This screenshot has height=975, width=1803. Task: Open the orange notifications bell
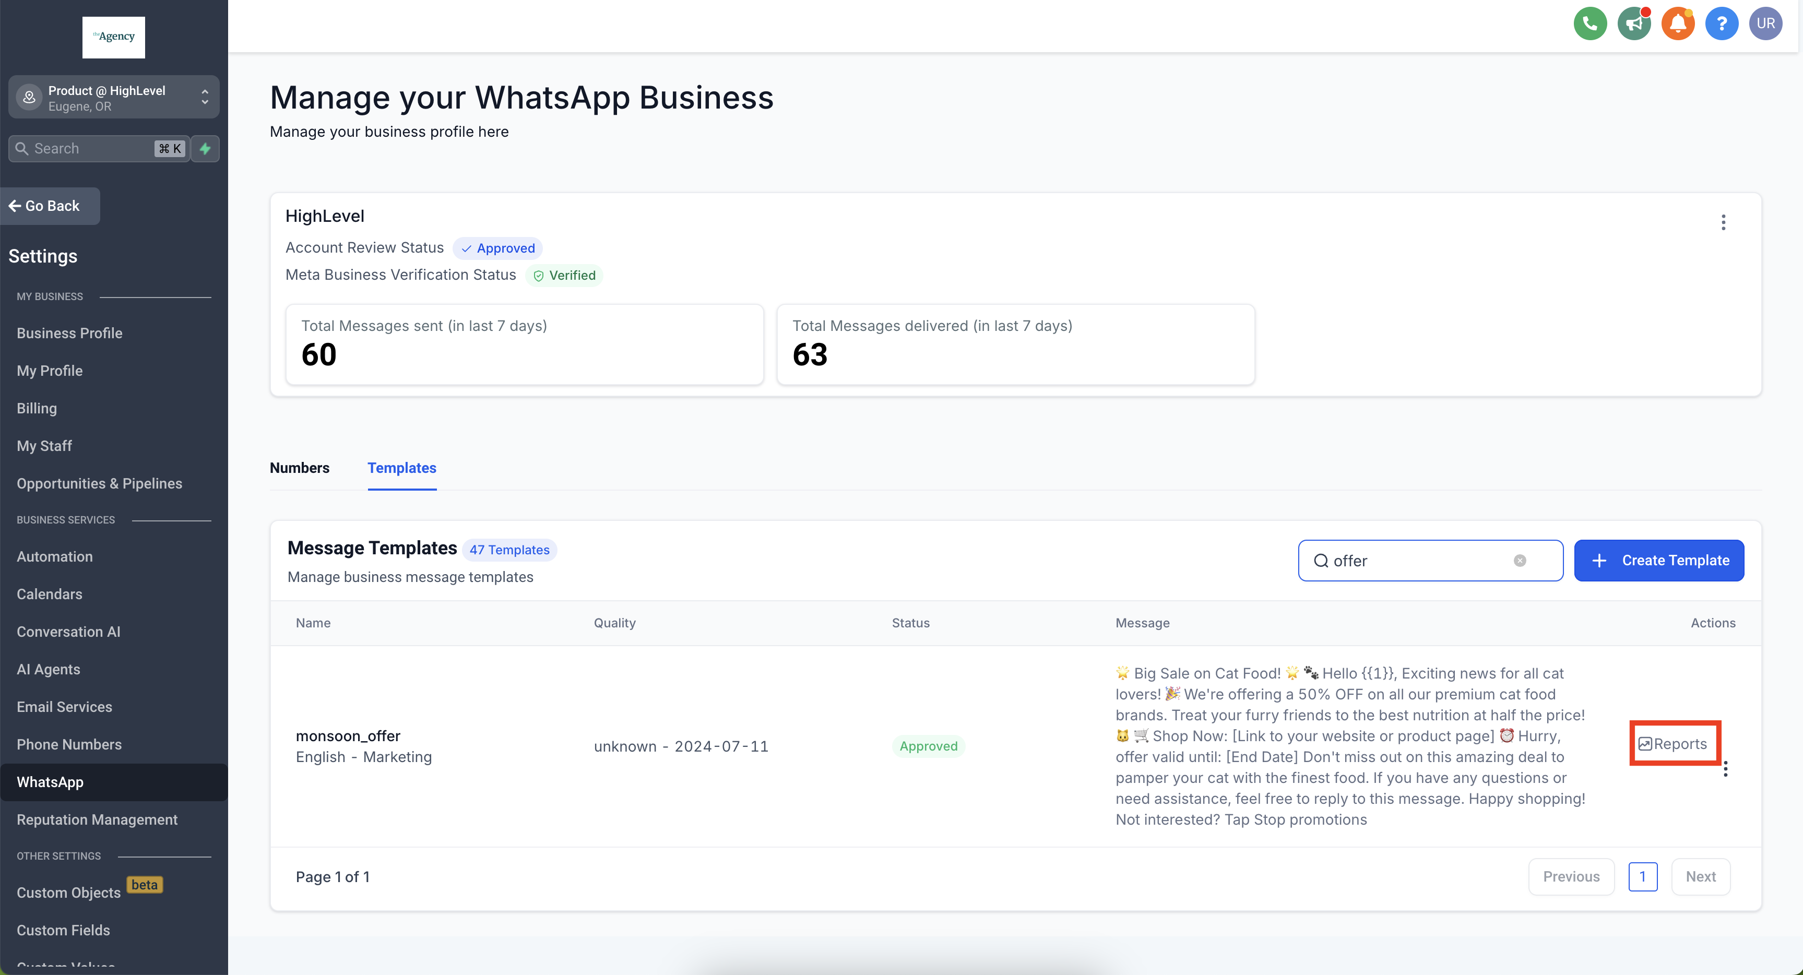tap(1678, 24)
